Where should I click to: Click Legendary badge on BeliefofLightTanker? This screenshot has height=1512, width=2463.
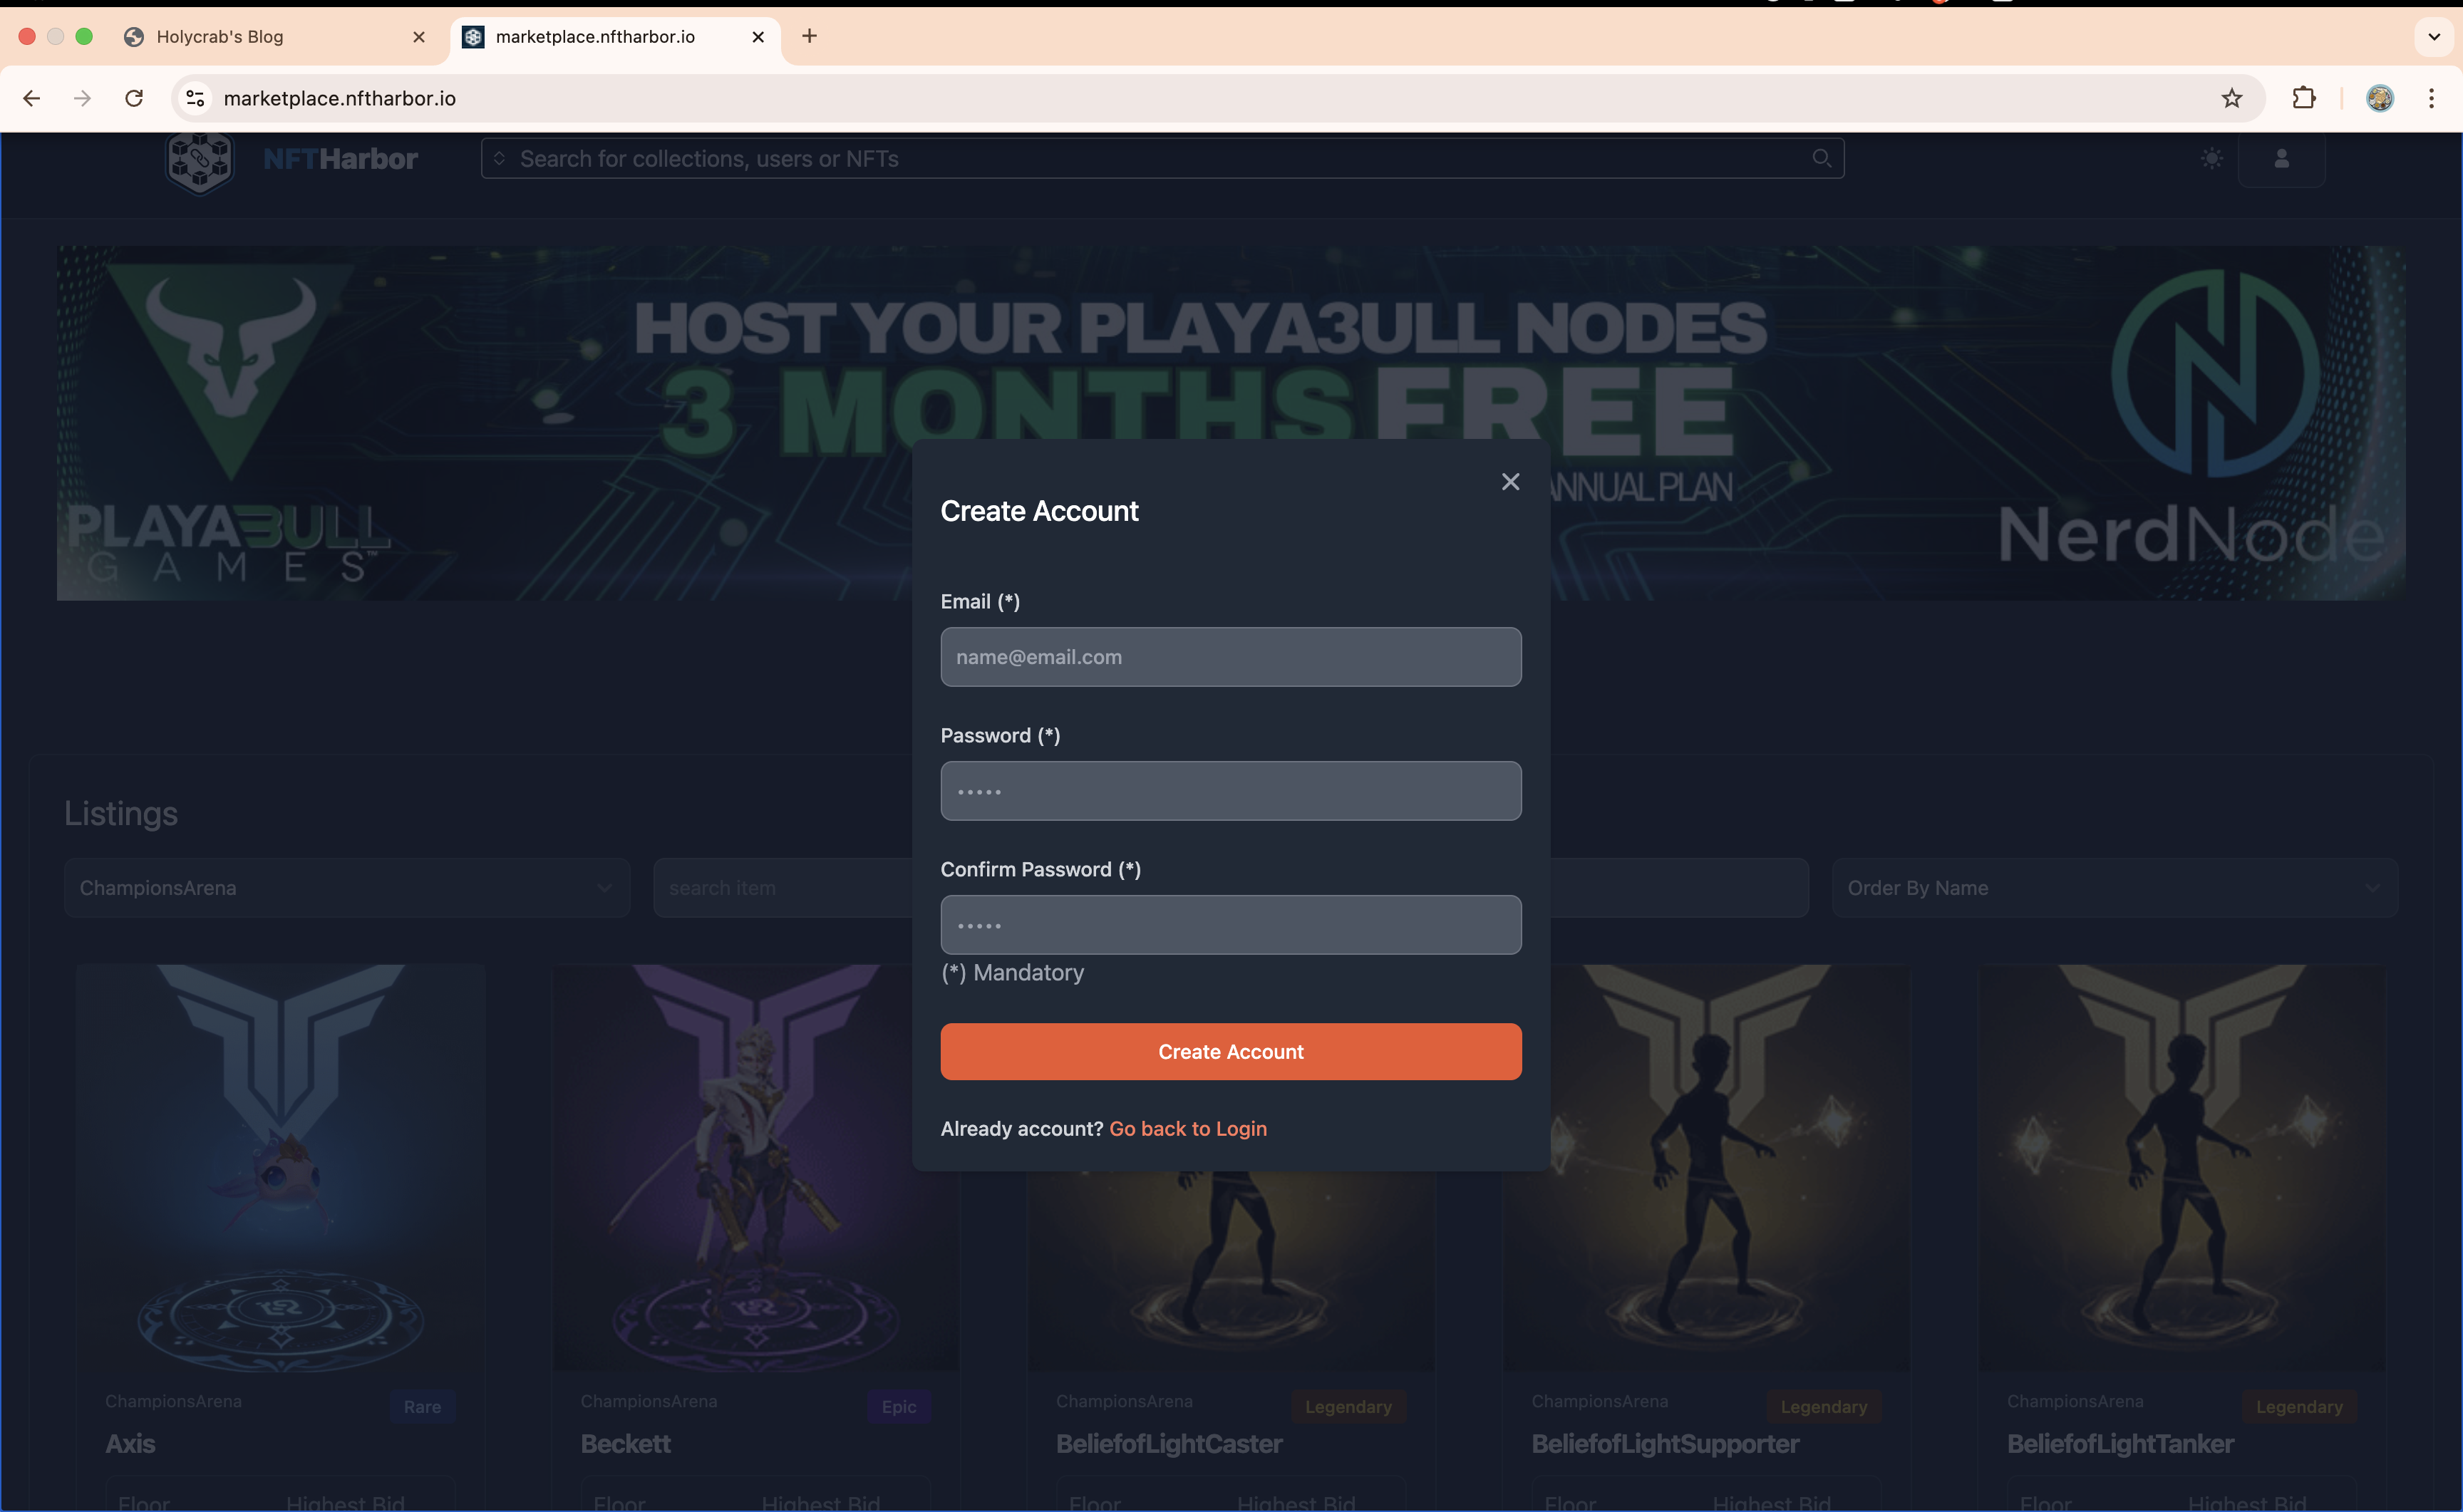click(2299, 1406)
